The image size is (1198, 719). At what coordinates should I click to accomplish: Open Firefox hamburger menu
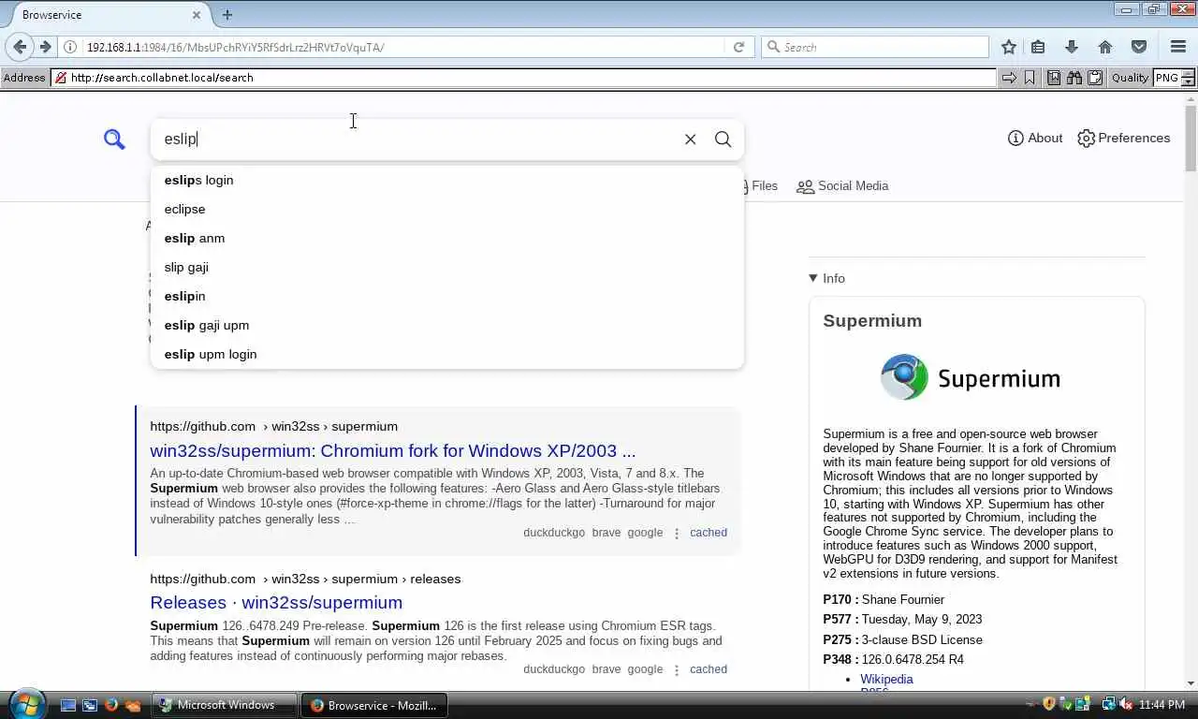[1178, 47]
